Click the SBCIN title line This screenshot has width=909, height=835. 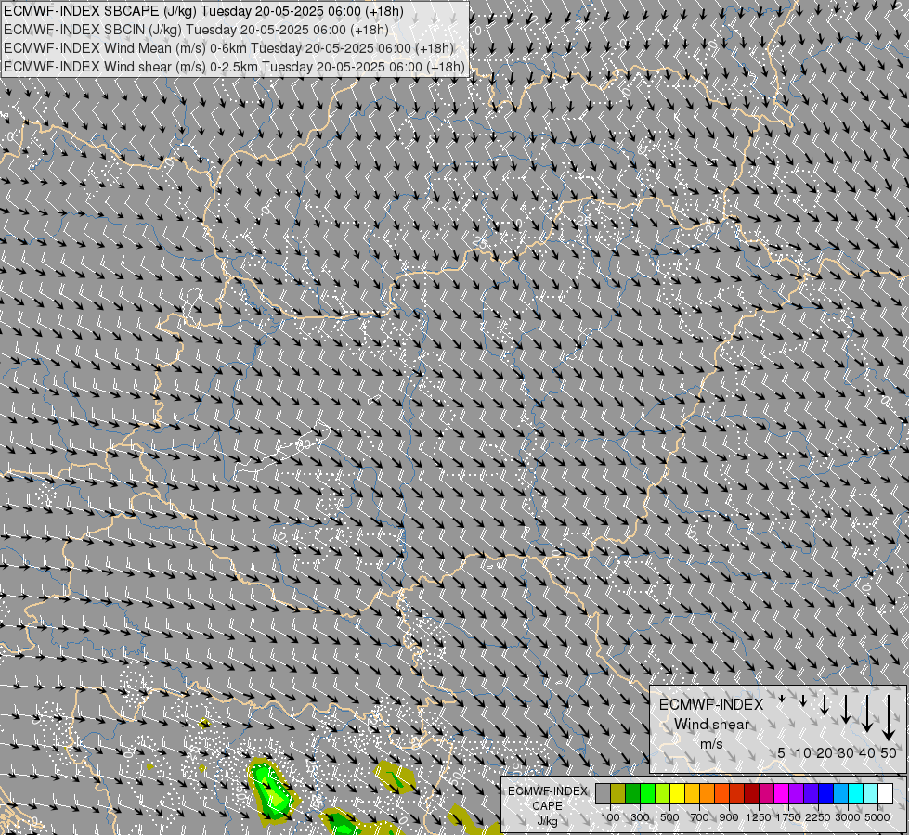[196, 30]
